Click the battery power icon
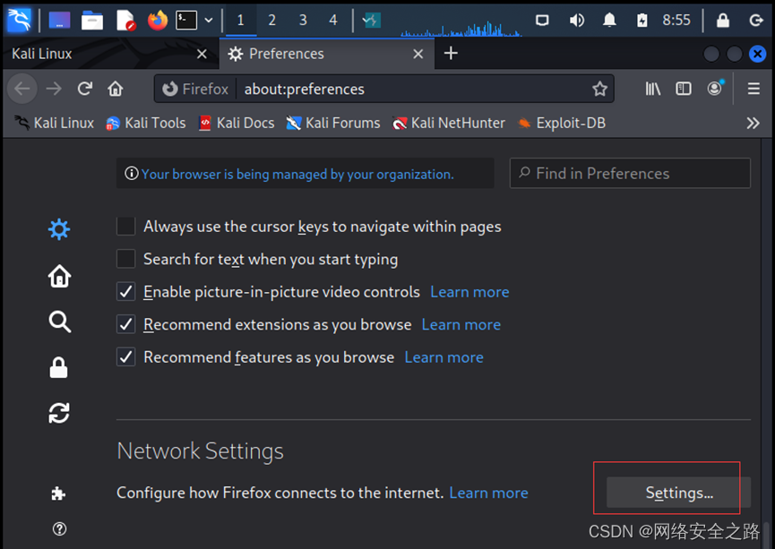This screenshot has height=549, width=775. click(642, 21)
